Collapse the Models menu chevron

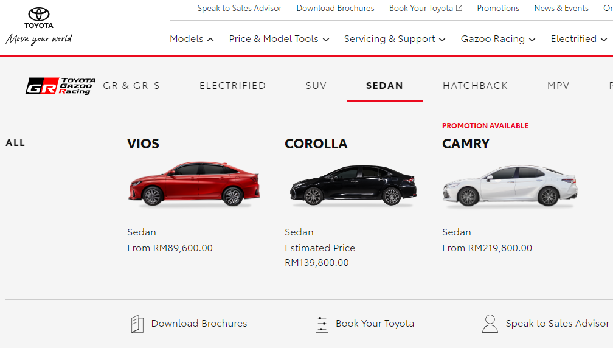click(x=210, y=39)
